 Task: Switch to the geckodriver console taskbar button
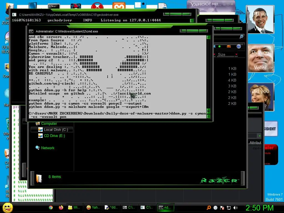click(x=147, y=207)
